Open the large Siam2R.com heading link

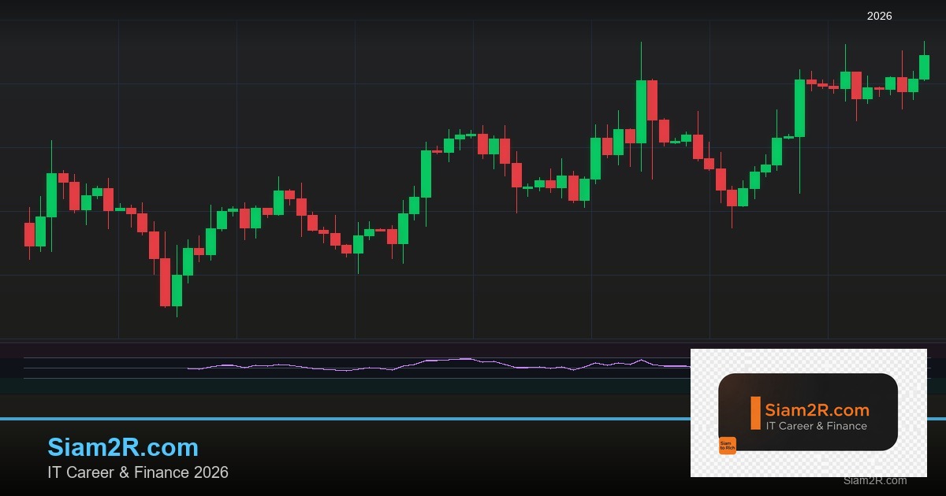123,447
